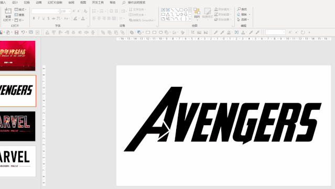Toggle text Shadow formatting
The height and width of the screenshot is (189, 335).
49,18
